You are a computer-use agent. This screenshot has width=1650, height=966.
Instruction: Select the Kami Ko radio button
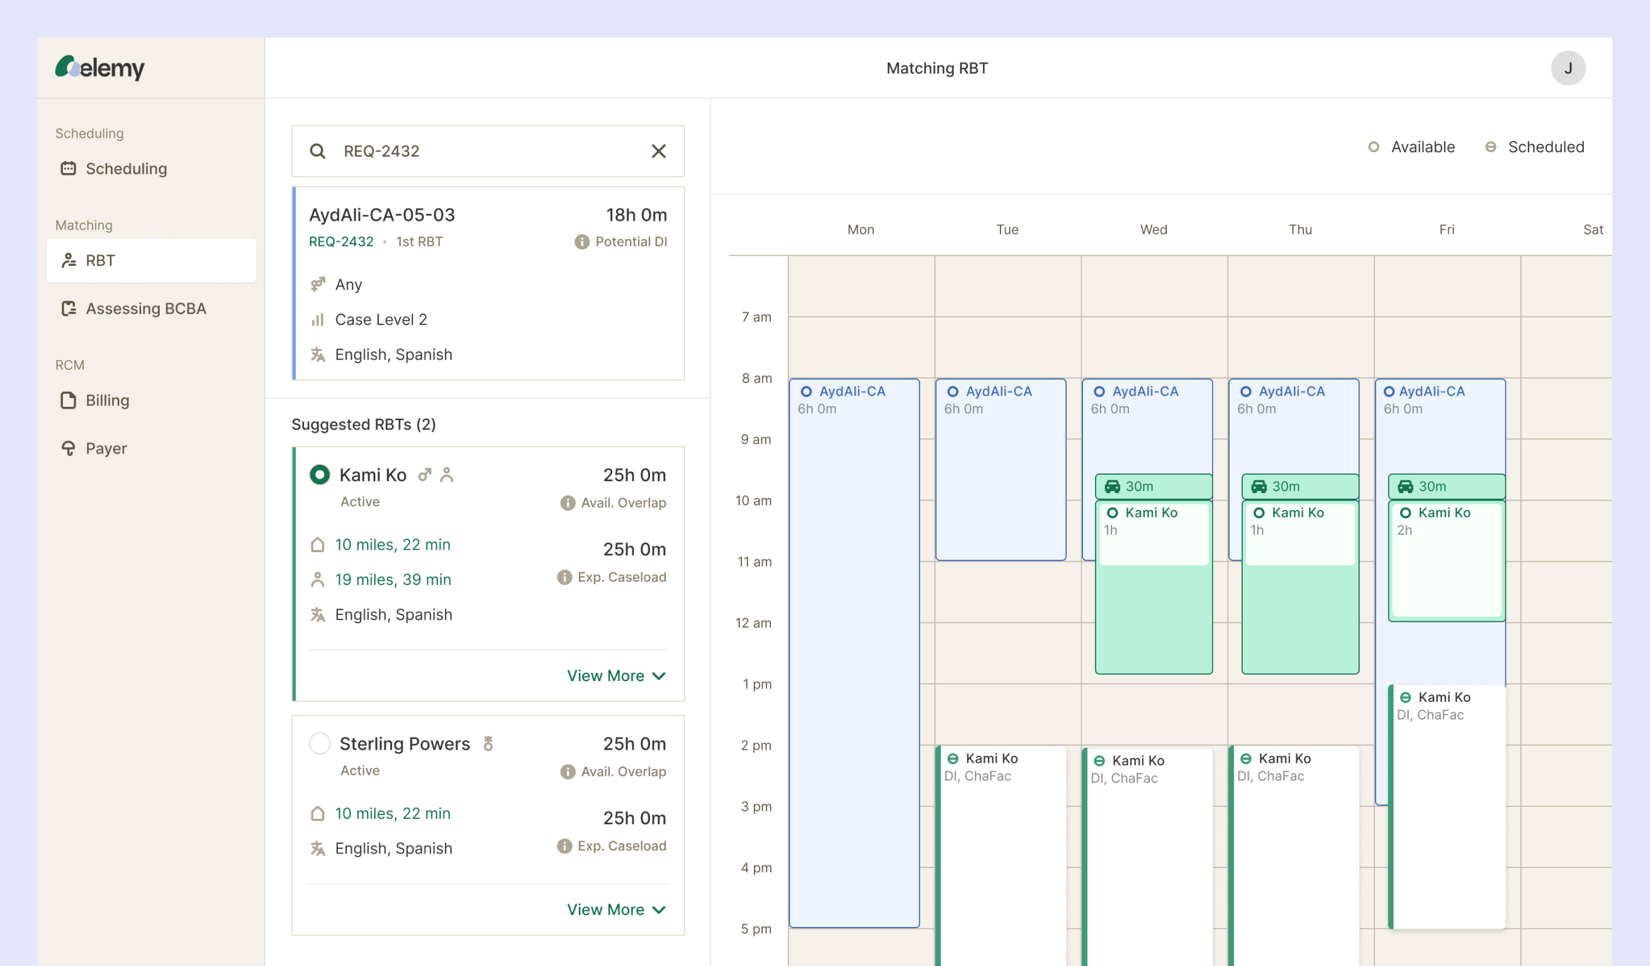point(320,474)
